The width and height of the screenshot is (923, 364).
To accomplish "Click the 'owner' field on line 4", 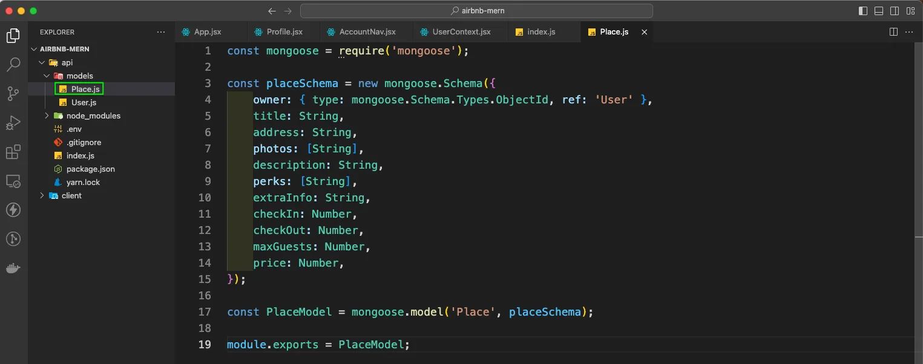I will [x=269, y=100].
